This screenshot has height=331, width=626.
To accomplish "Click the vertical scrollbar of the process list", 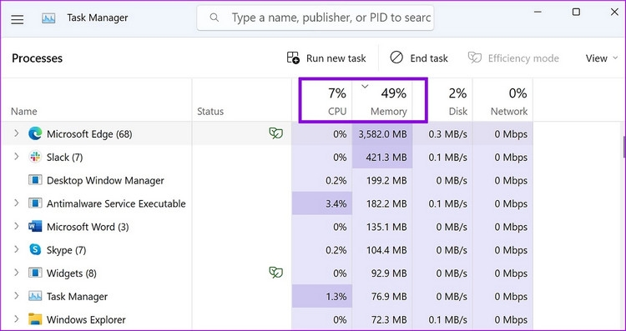I will 623,147.
